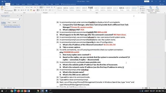Screen dimensions: 166x93
Task: Click Replace in Editing group
Action: click(x=143, y=9)
